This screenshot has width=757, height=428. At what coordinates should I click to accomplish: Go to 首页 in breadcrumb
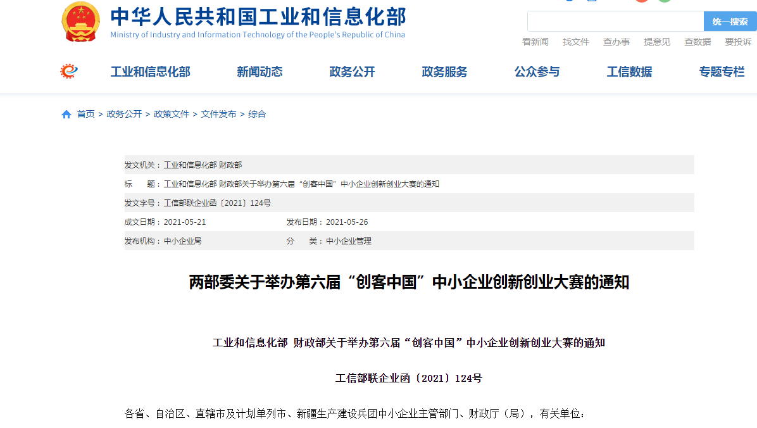pos(86,115)
